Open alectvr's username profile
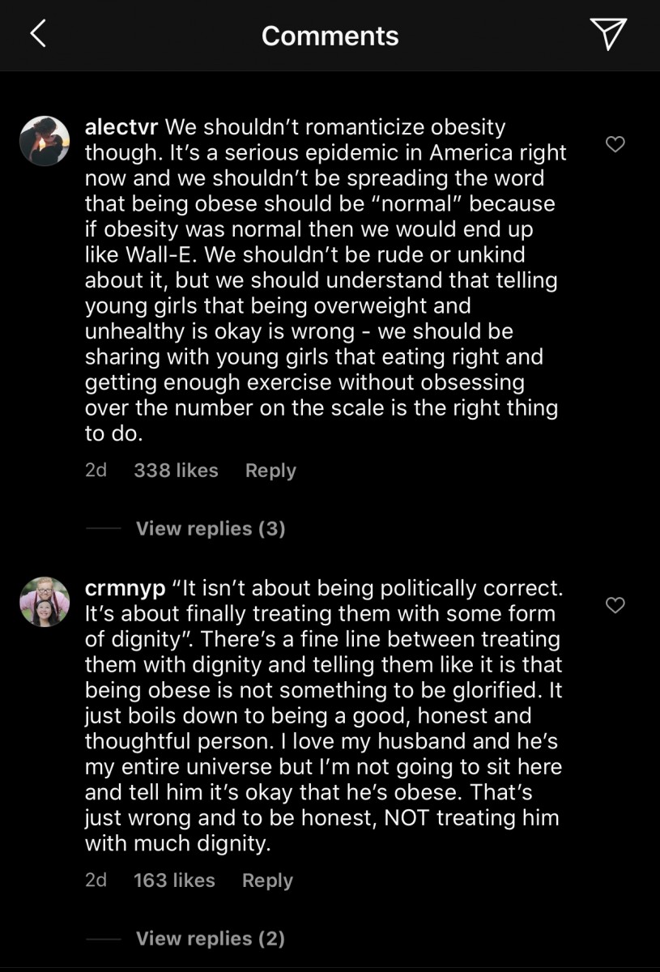The width and height of the screenshot is (660, 972). [122, 127]
